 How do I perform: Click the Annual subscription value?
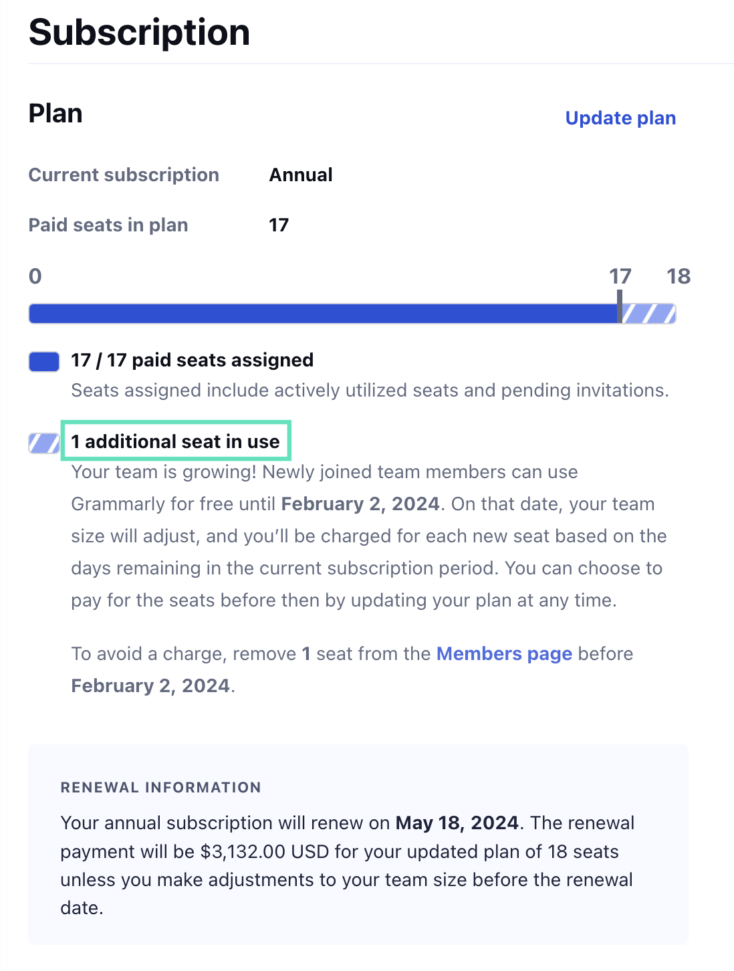(x=301, y=175)
